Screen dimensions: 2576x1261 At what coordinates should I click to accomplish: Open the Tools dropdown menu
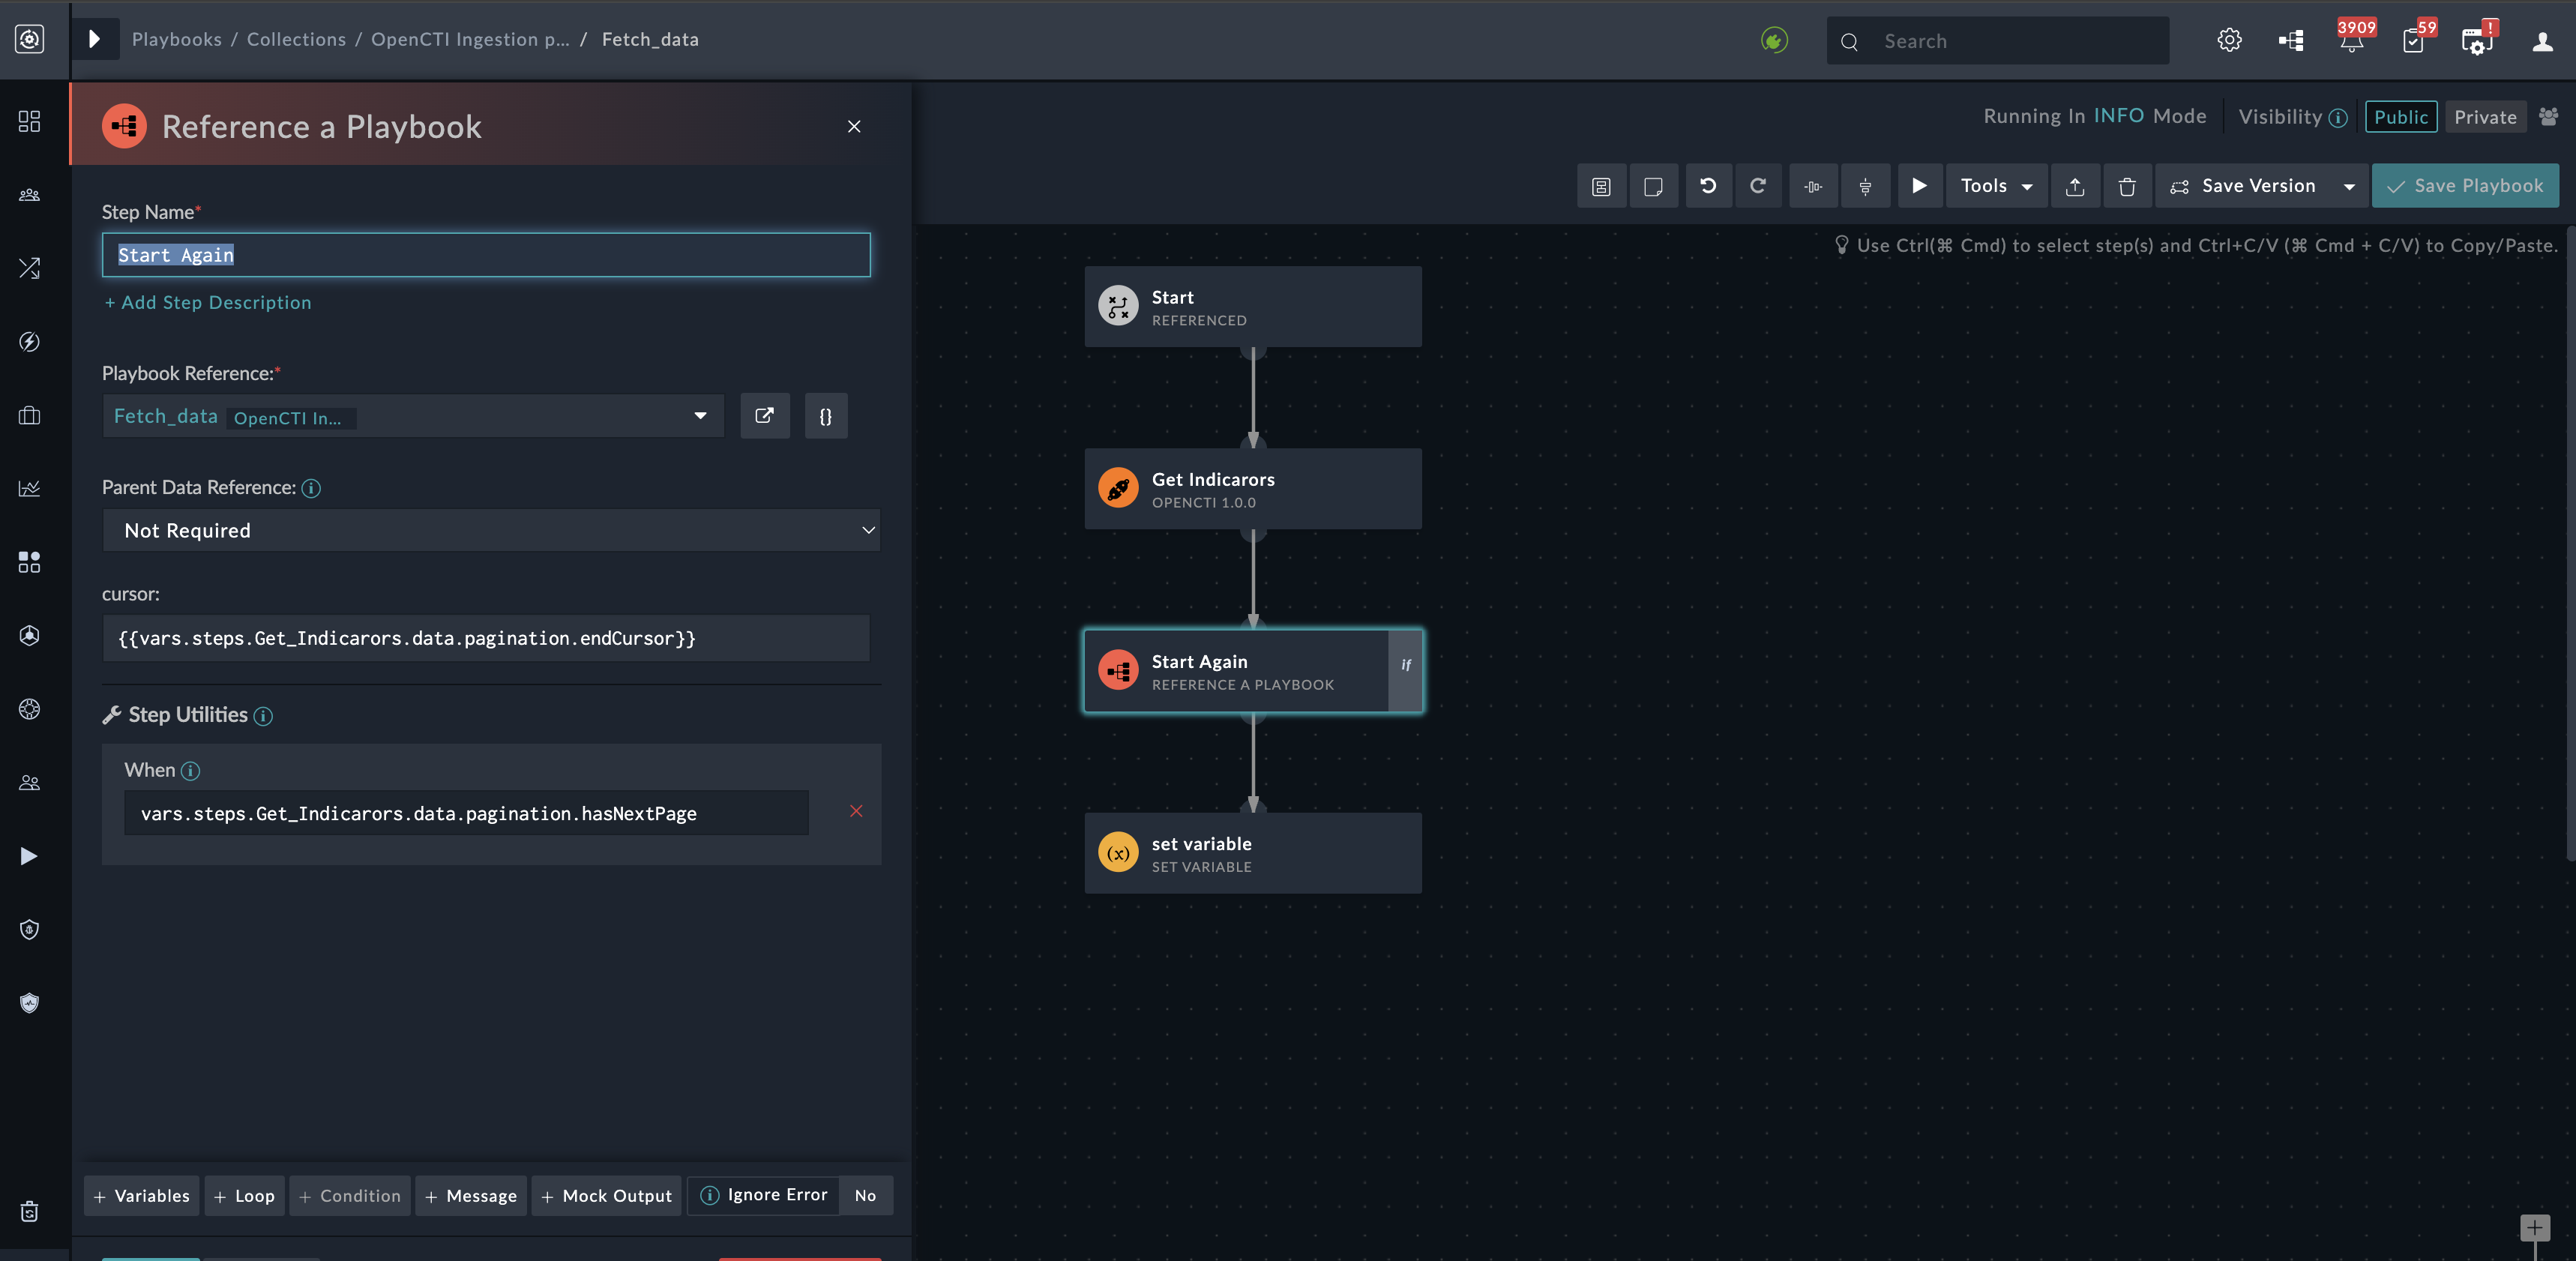tap(1995, 186)
